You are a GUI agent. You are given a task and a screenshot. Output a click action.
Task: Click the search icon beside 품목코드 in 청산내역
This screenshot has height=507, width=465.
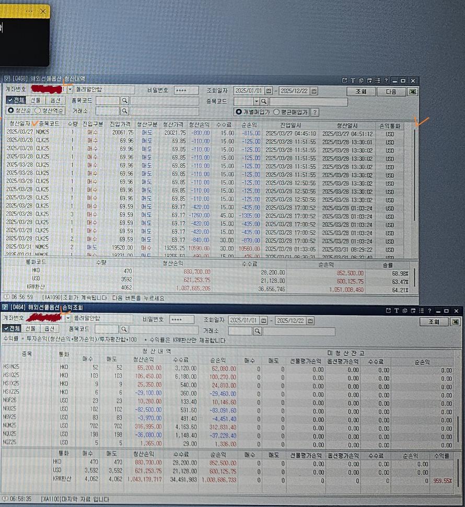coord(125,101)
